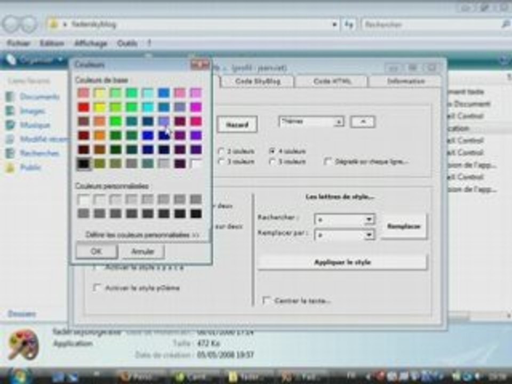
Task: Click the refresh icon beside the address bar
Action: (349, 25)
